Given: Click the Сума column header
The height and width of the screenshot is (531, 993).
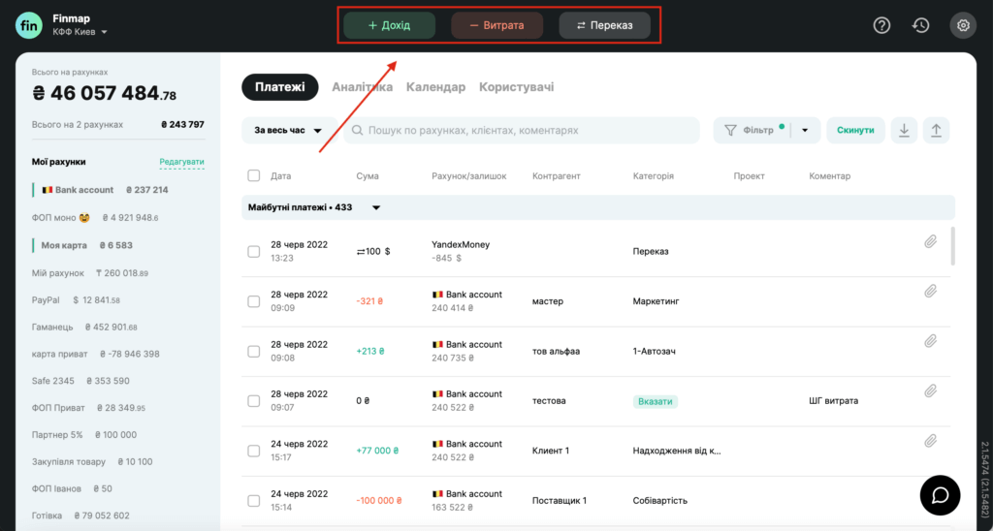Looking at the screenshot, I should click(368, 176).
